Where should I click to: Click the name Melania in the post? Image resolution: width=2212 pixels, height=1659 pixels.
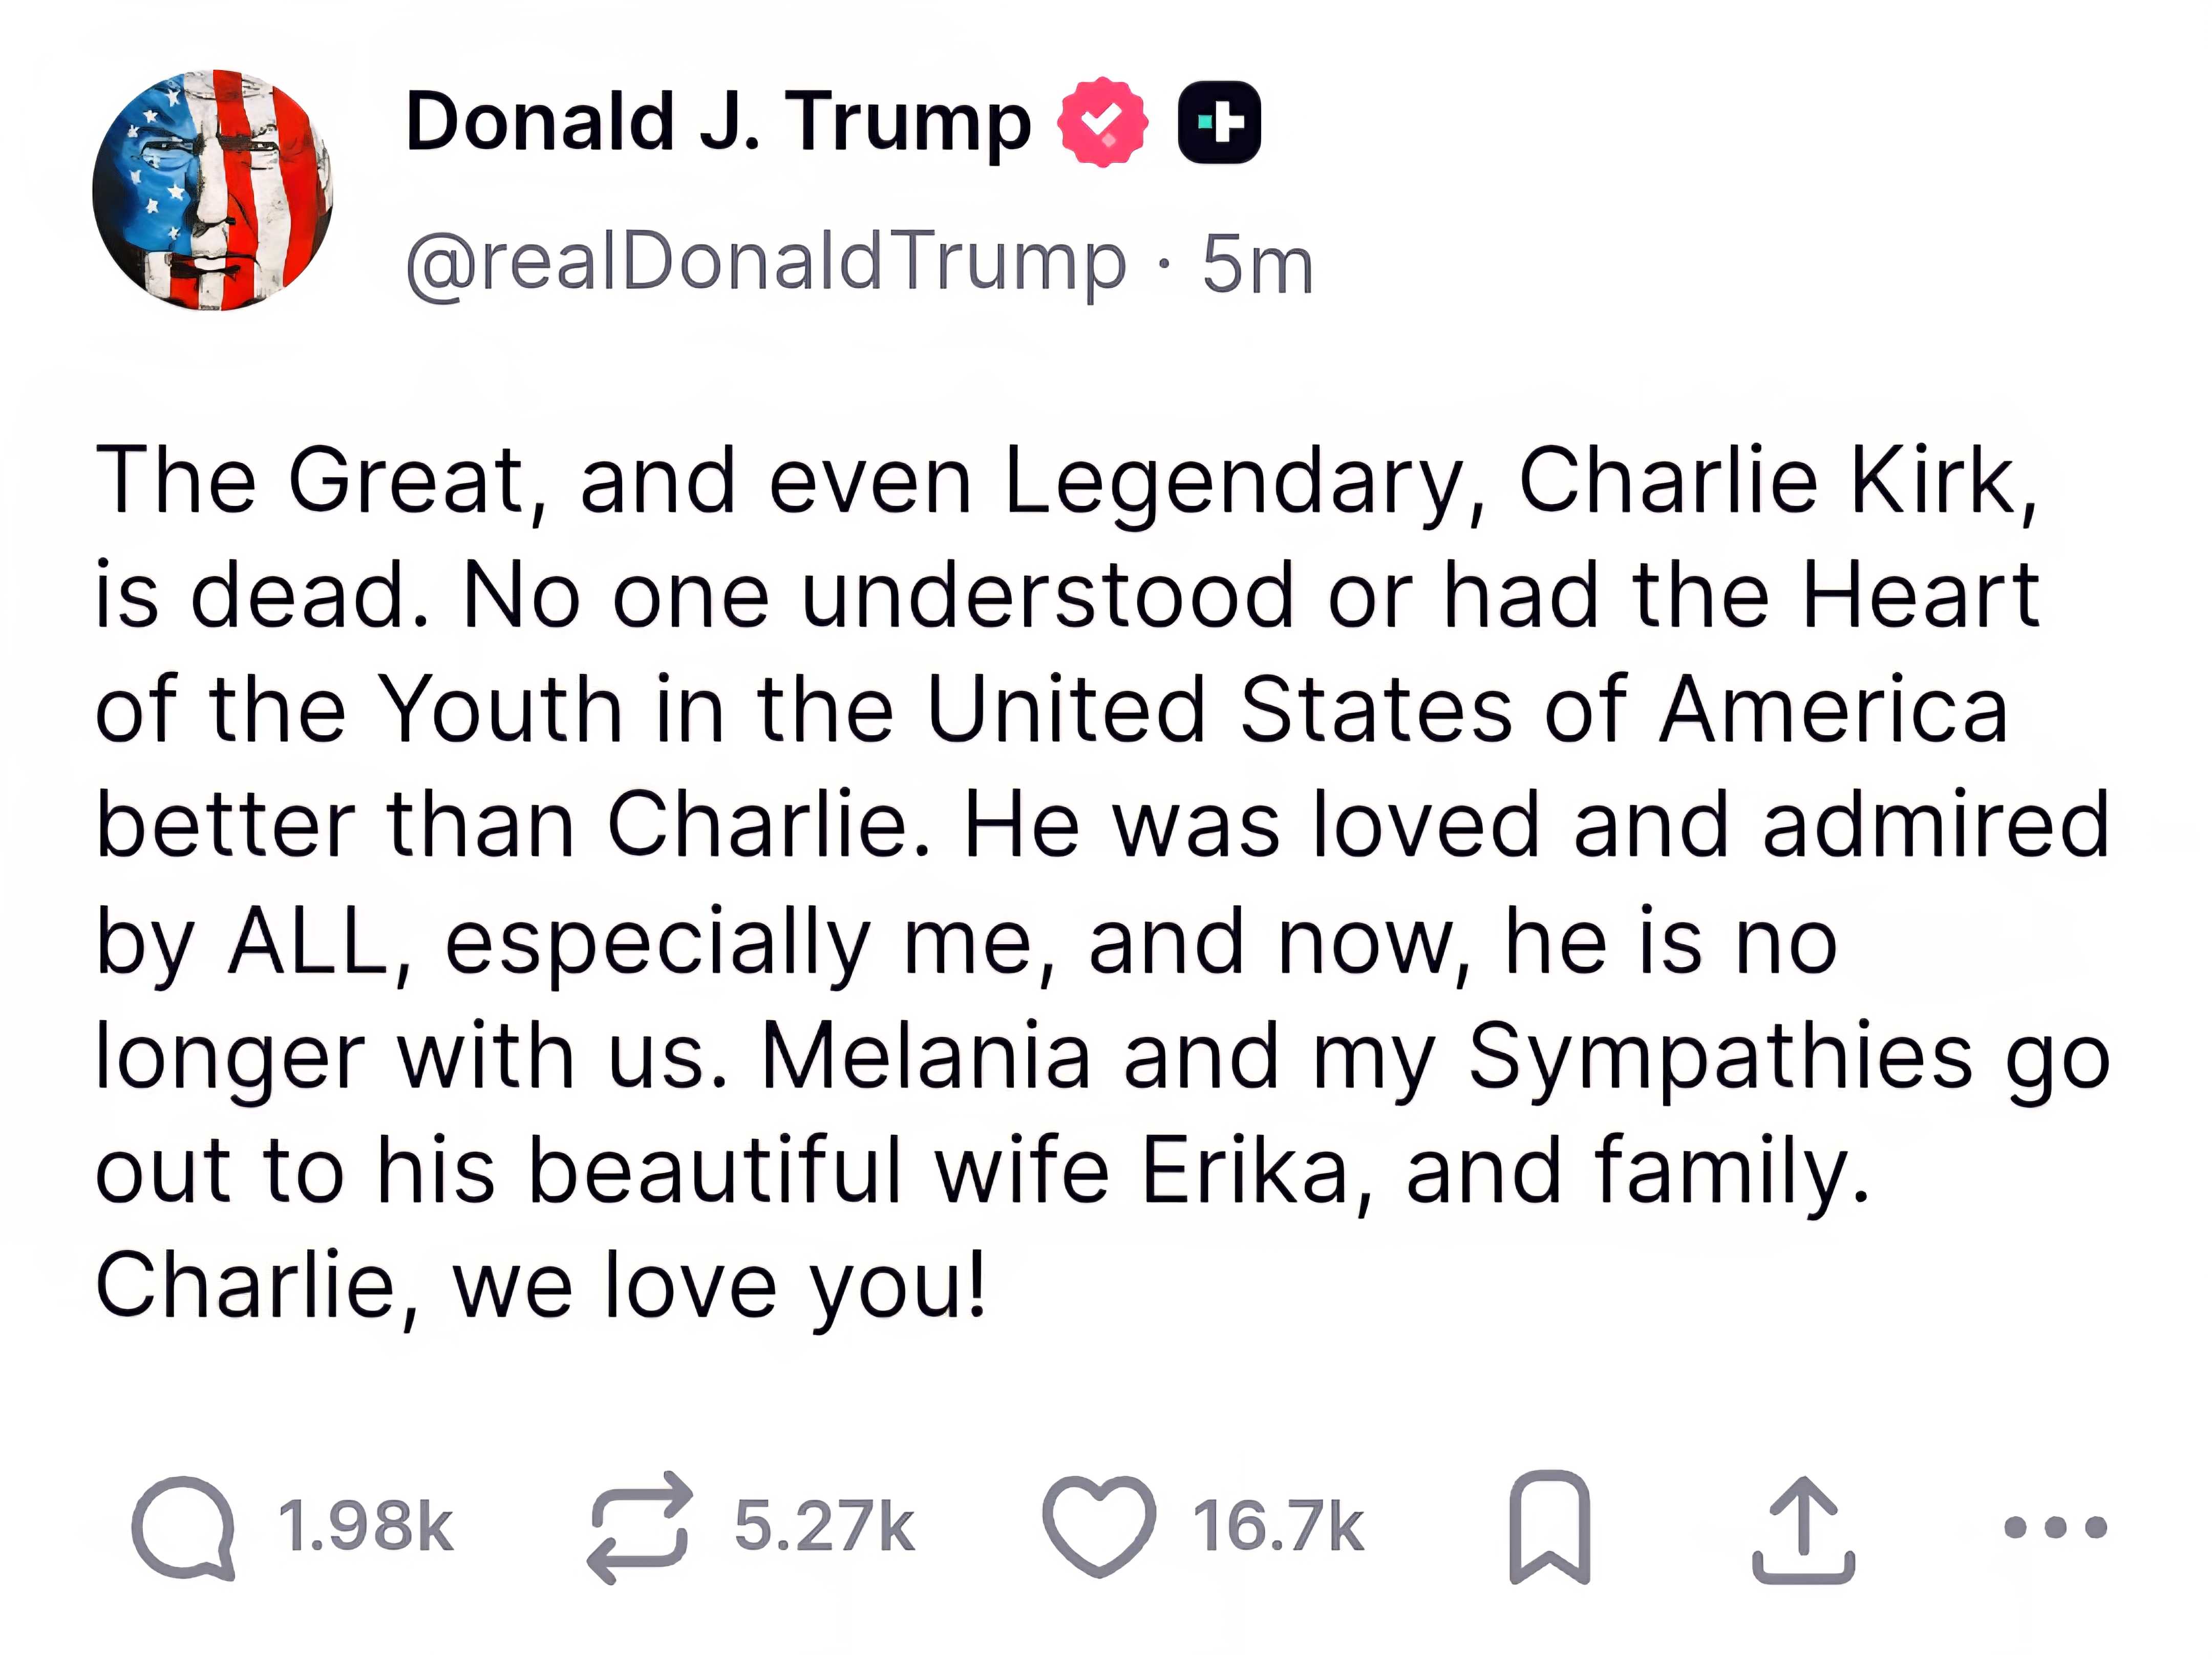click(925, 1056)
